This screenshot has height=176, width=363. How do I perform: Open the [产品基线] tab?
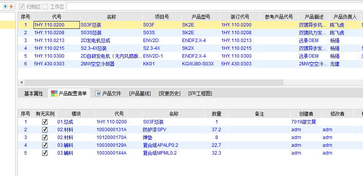140,93
